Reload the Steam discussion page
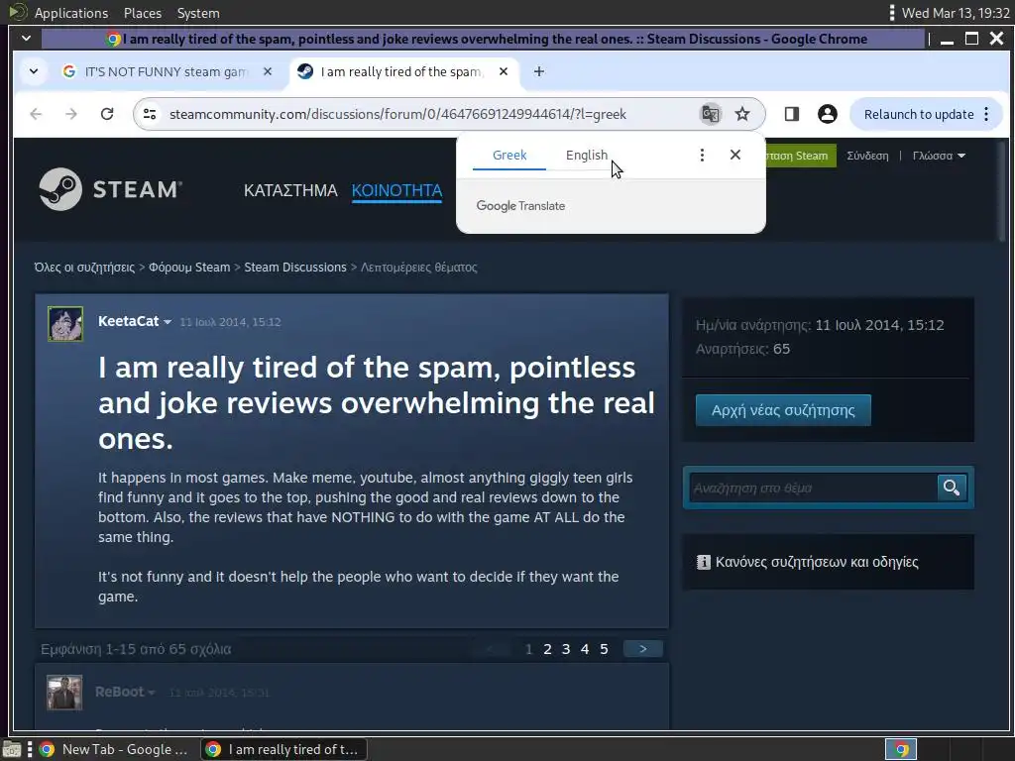Screen dimensions: 1015x761 click(x=107, y=114)
